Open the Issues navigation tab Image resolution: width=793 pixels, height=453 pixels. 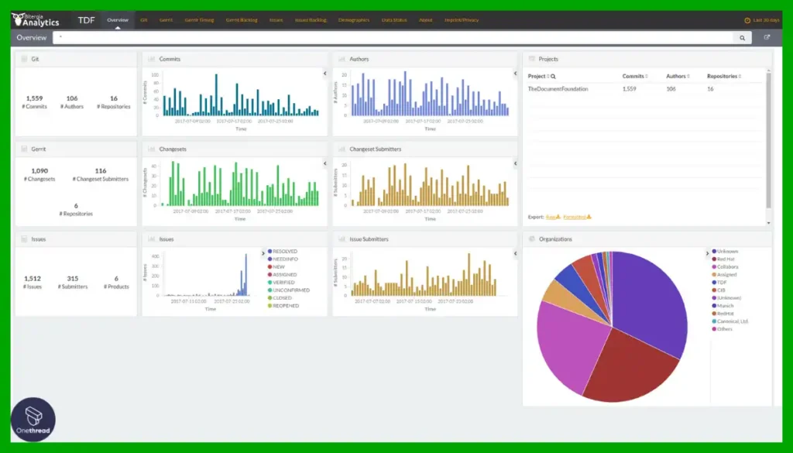(x=276, y=20)
